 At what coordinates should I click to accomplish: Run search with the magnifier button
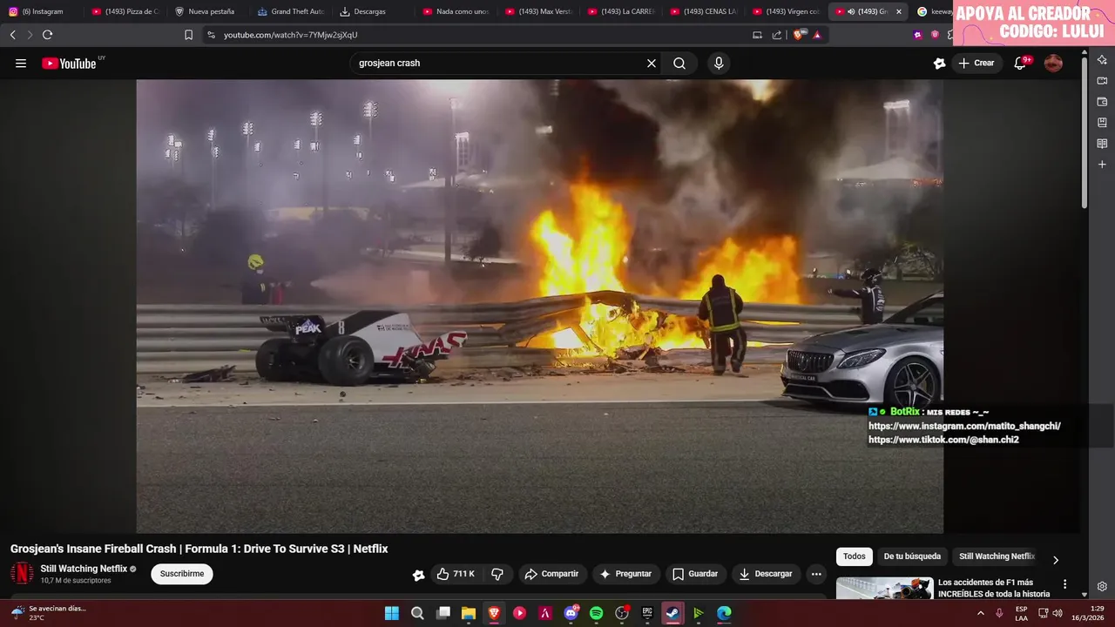pos(679,63)
